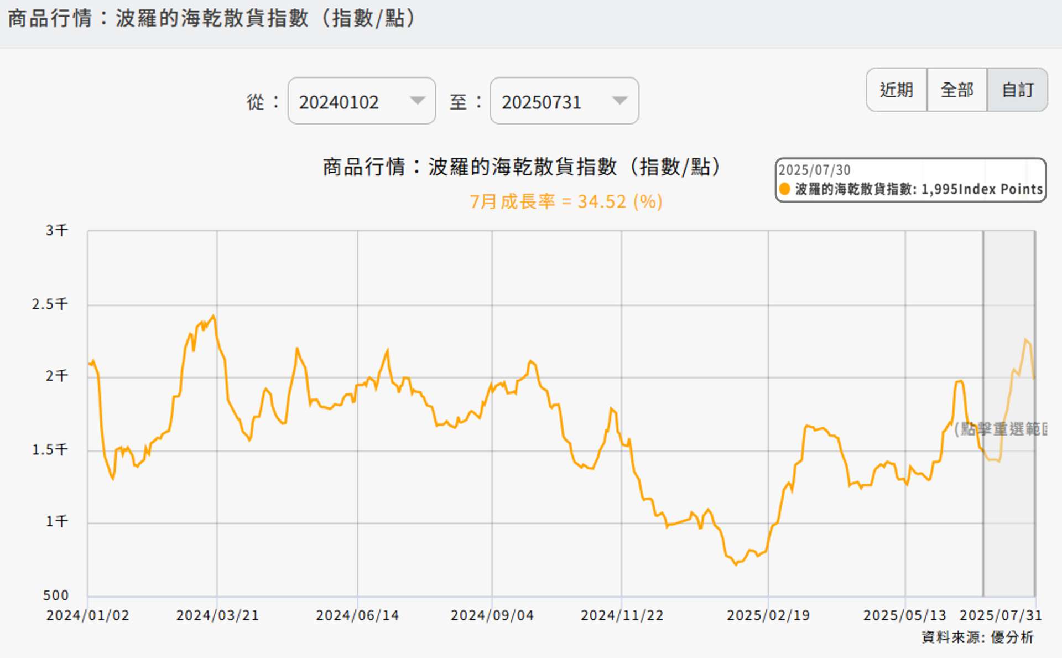Select the 自訂 range tab
The image size is (1062, 658).
coord(1018,90)
